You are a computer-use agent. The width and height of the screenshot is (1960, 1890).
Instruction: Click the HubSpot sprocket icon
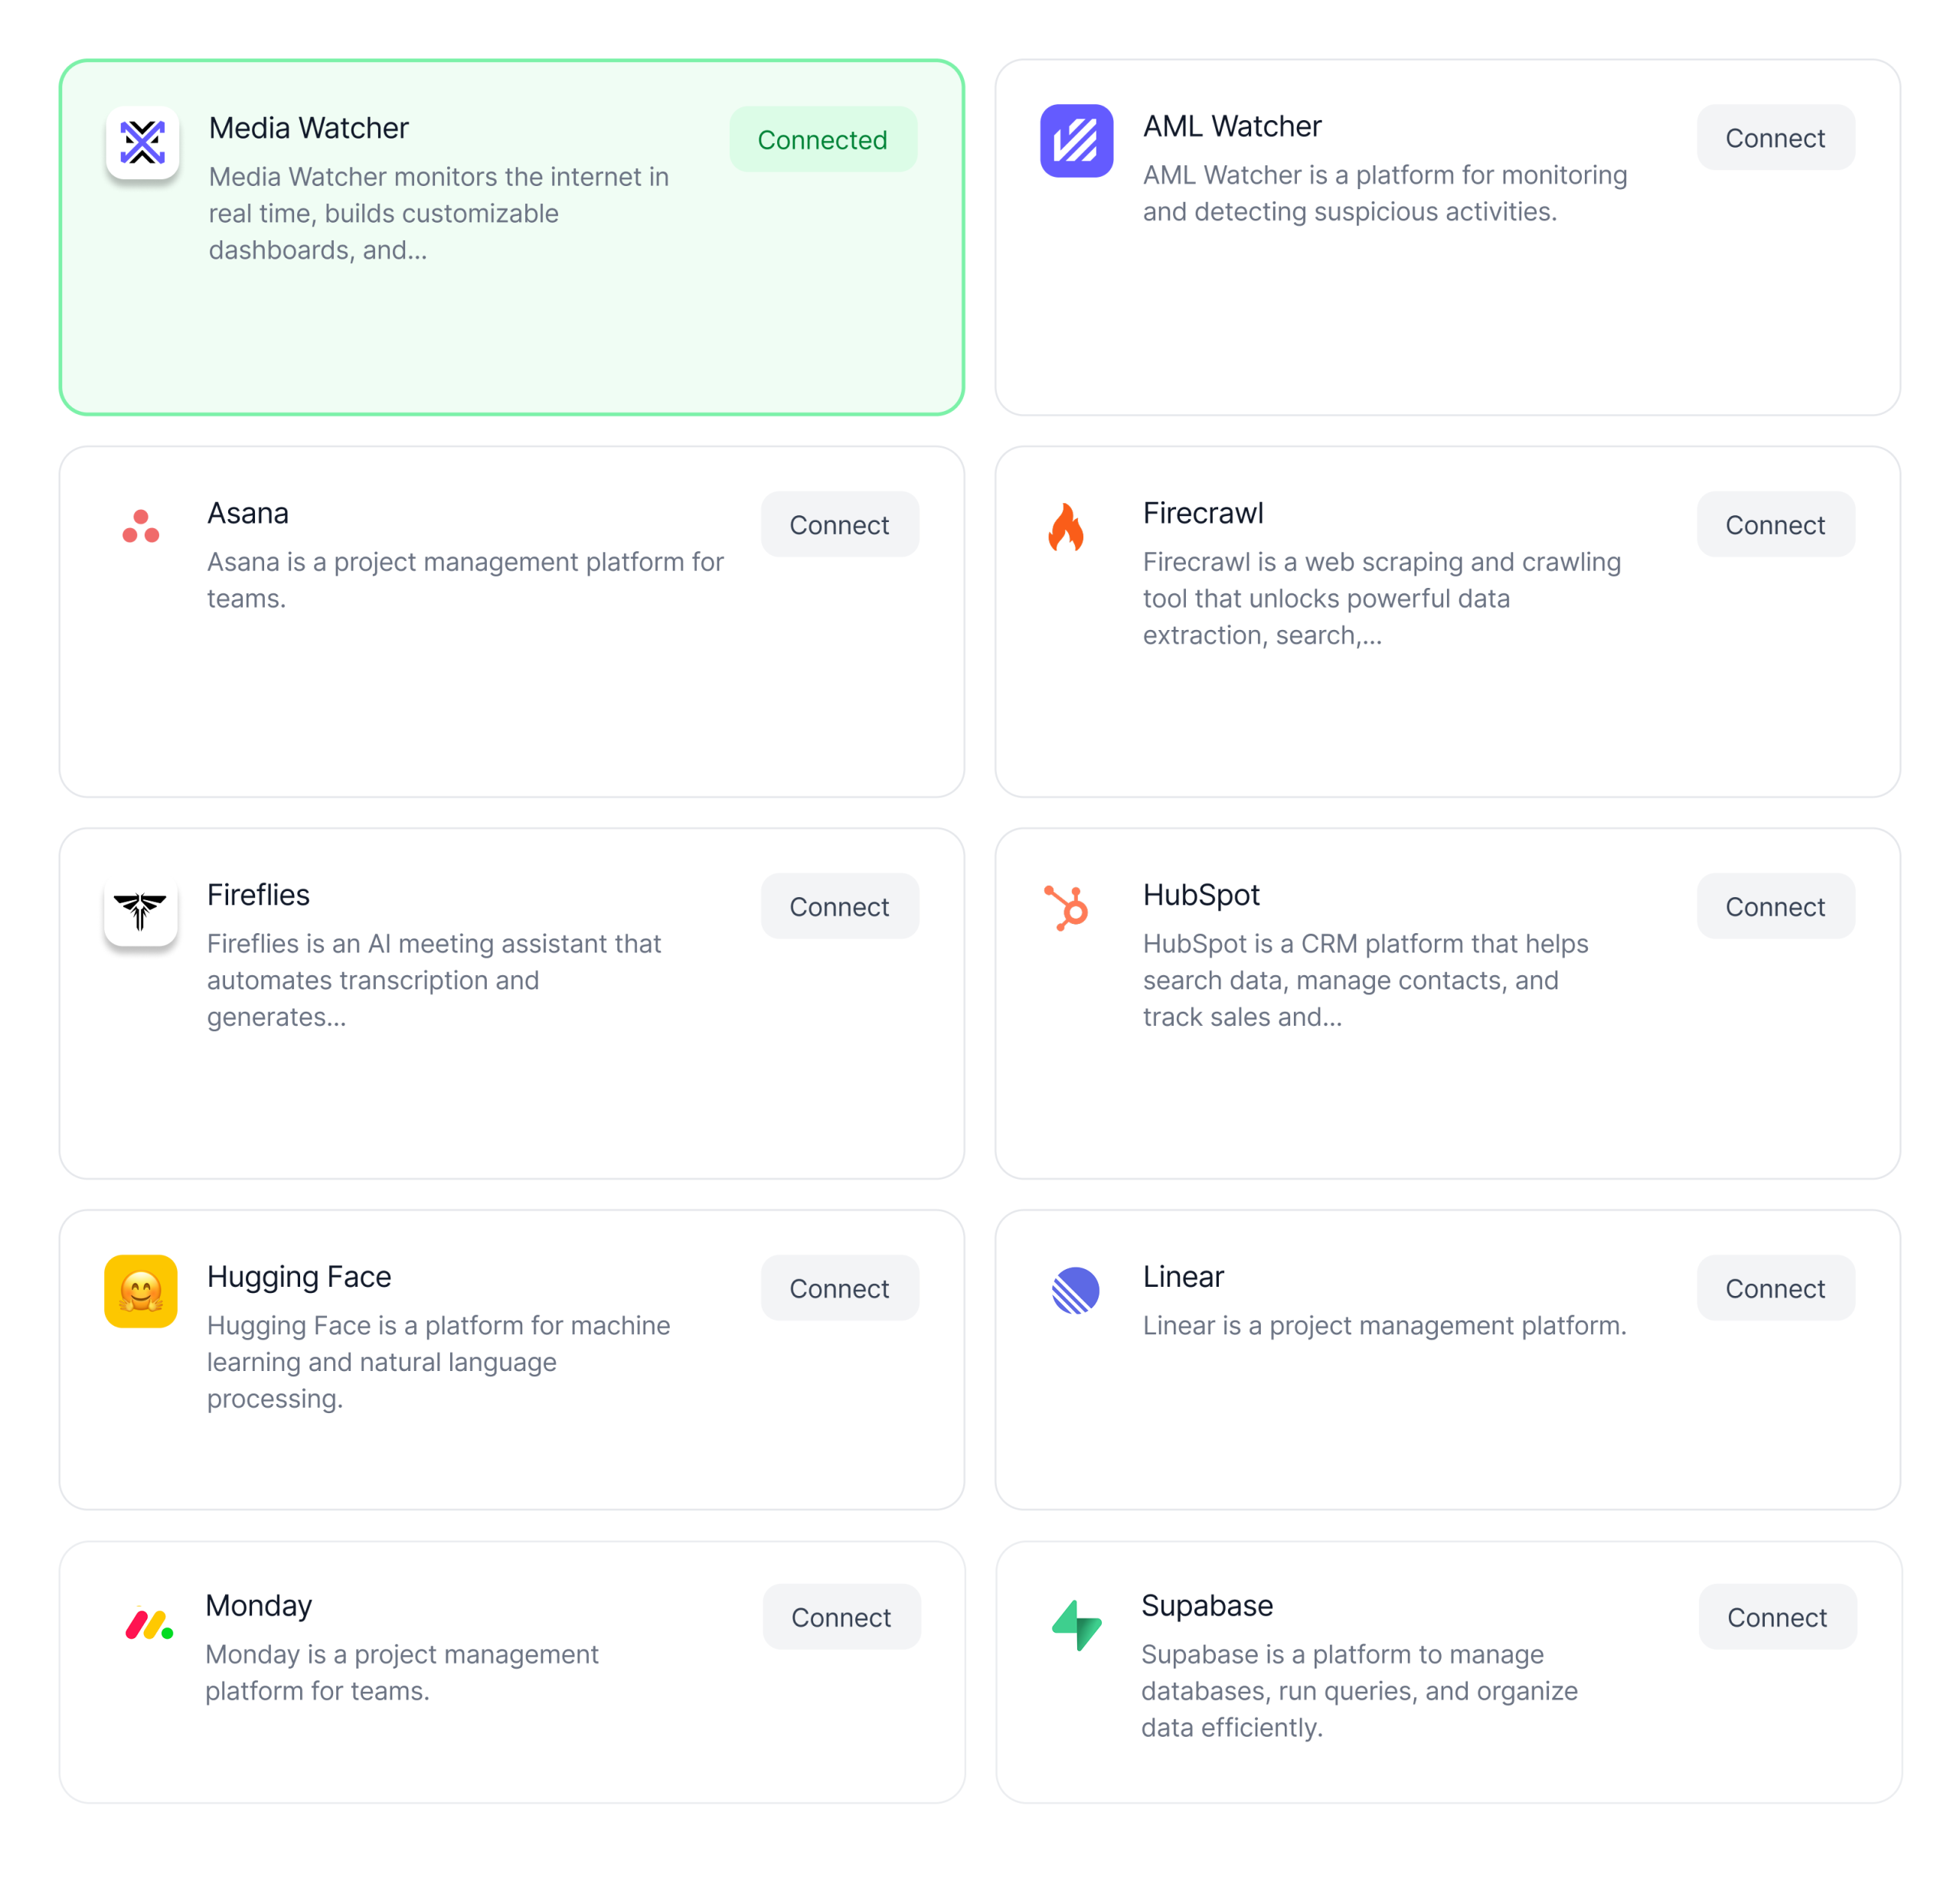point(1067,908)
